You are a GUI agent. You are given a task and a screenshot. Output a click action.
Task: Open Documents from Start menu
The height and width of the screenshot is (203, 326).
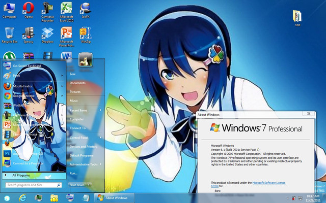pos(77,83)
